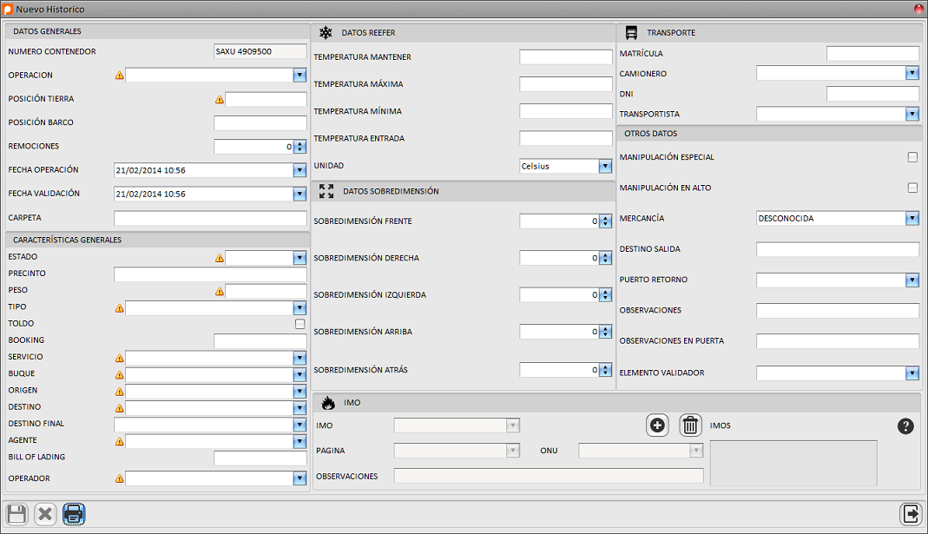The image size is (928, 534).
Task: Click the Temperatura Mantener field
Action: (566, 56)
